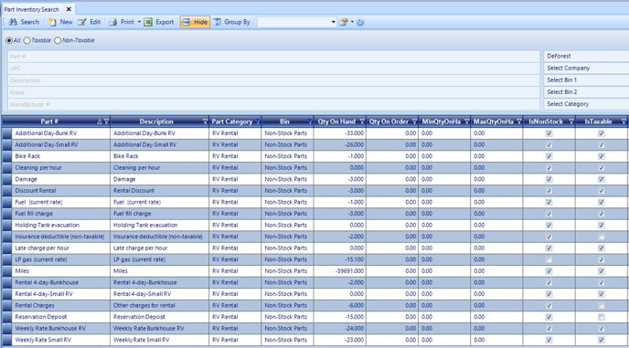629x348 pixels.
Task: Click the Search binoculars toolbar button
Action: click(24, 22)
